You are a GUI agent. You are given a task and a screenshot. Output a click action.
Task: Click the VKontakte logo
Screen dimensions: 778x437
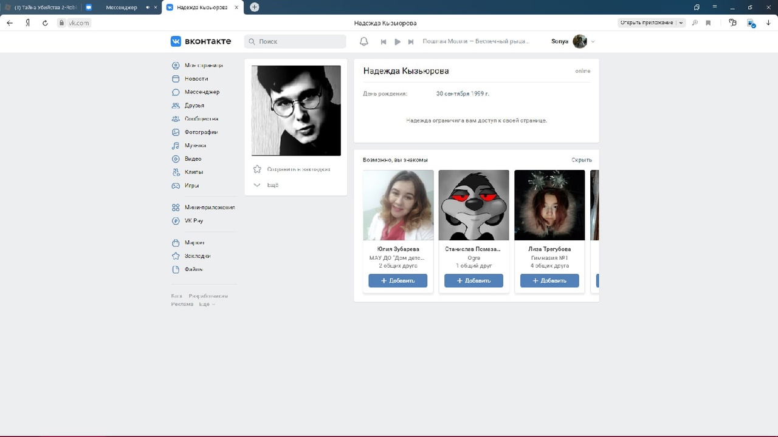pos(201,41)
